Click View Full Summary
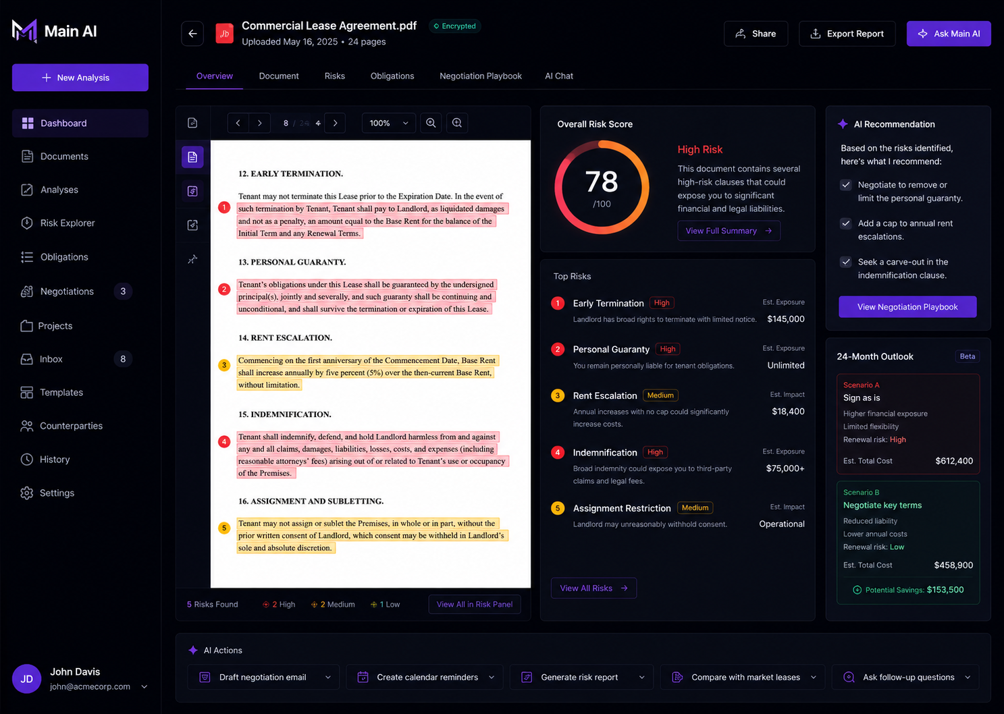This screenshot has width=1004, height=714. [x=729, y=231]
